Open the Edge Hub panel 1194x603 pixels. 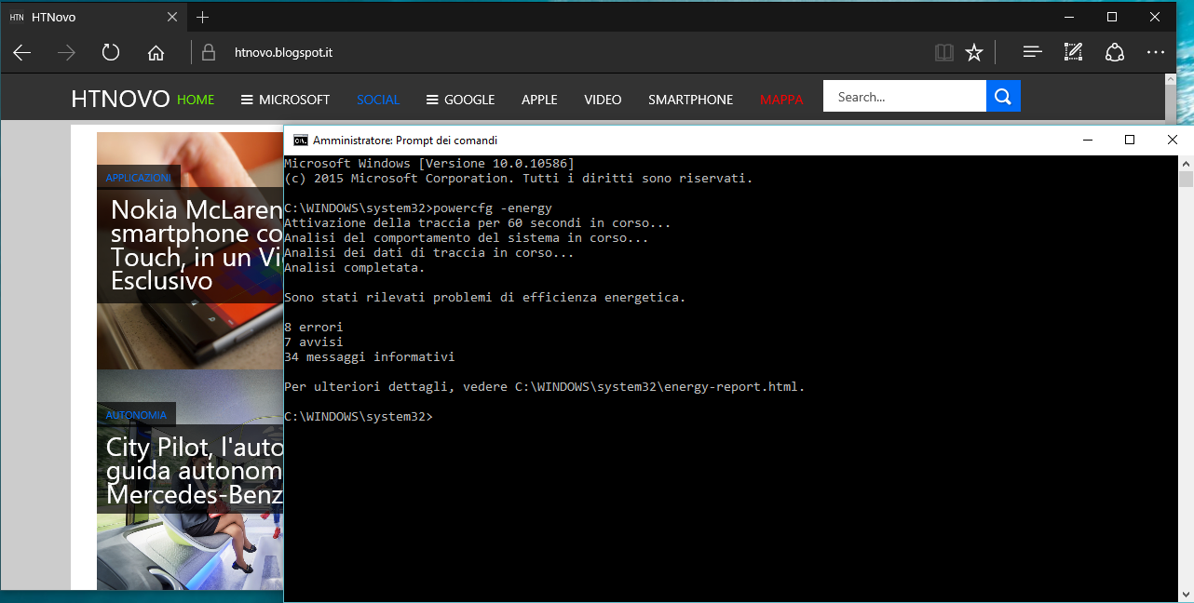coord(1032,53)
